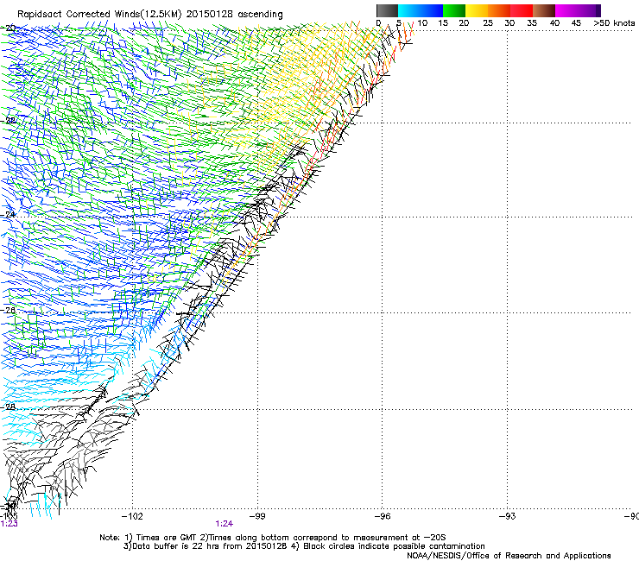This screenshot has width=639, height=561.
Task: Click the '>50 knots' legend label
Action: coord(614,23)
